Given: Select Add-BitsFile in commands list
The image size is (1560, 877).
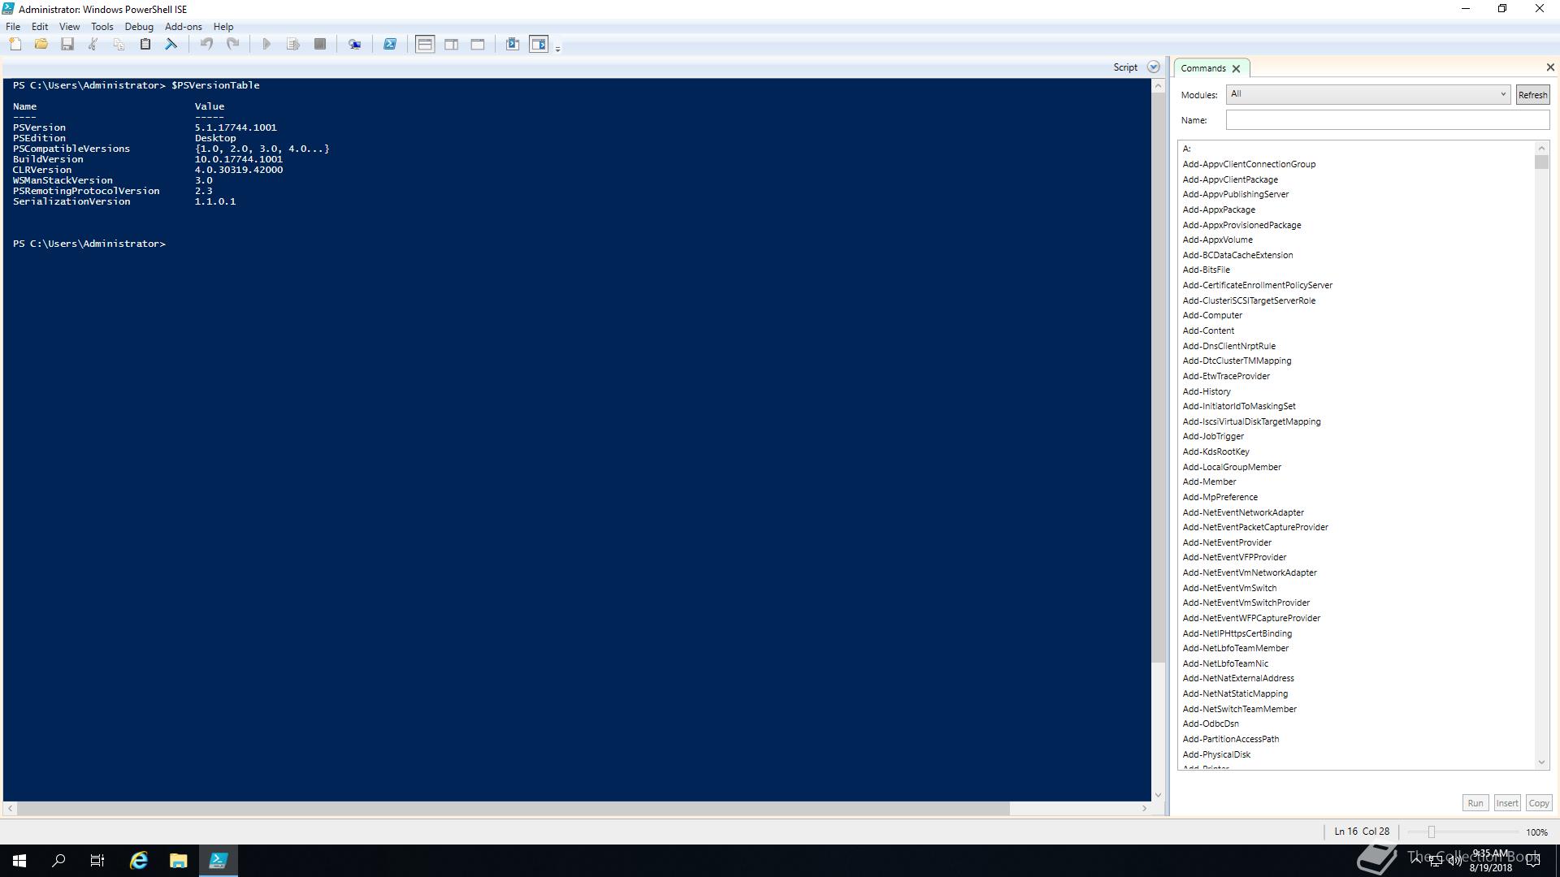Looking at the screenshot, I should [x=1206, y=270].
